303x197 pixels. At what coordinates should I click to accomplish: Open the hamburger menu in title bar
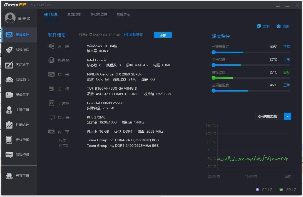tap(278, 5)
